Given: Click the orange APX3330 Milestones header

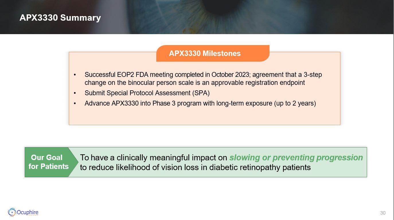Looking at the screenshot, I should (205, 53).
